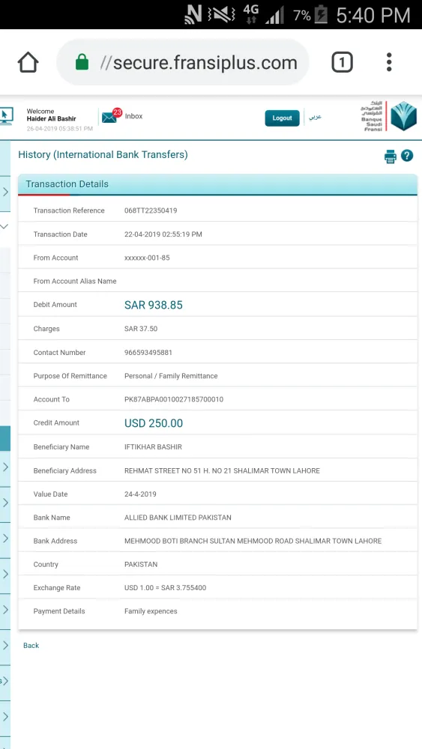Tap the browser home icon

tap(28, 62)
